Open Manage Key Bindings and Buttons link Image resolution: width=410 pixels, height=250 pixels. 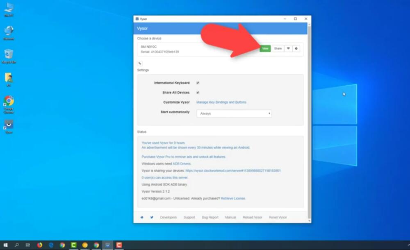pyautogui.click(x=221, y=102)
